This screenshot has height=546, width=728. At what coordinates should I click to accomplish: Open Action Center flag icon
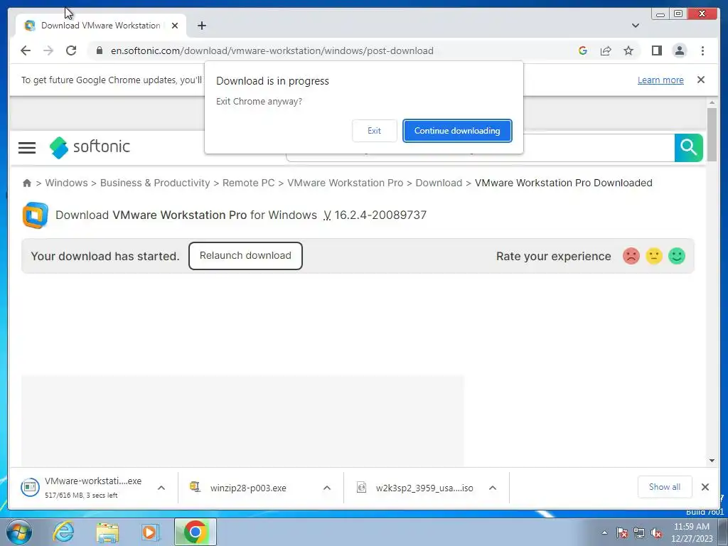pos(621,532)
